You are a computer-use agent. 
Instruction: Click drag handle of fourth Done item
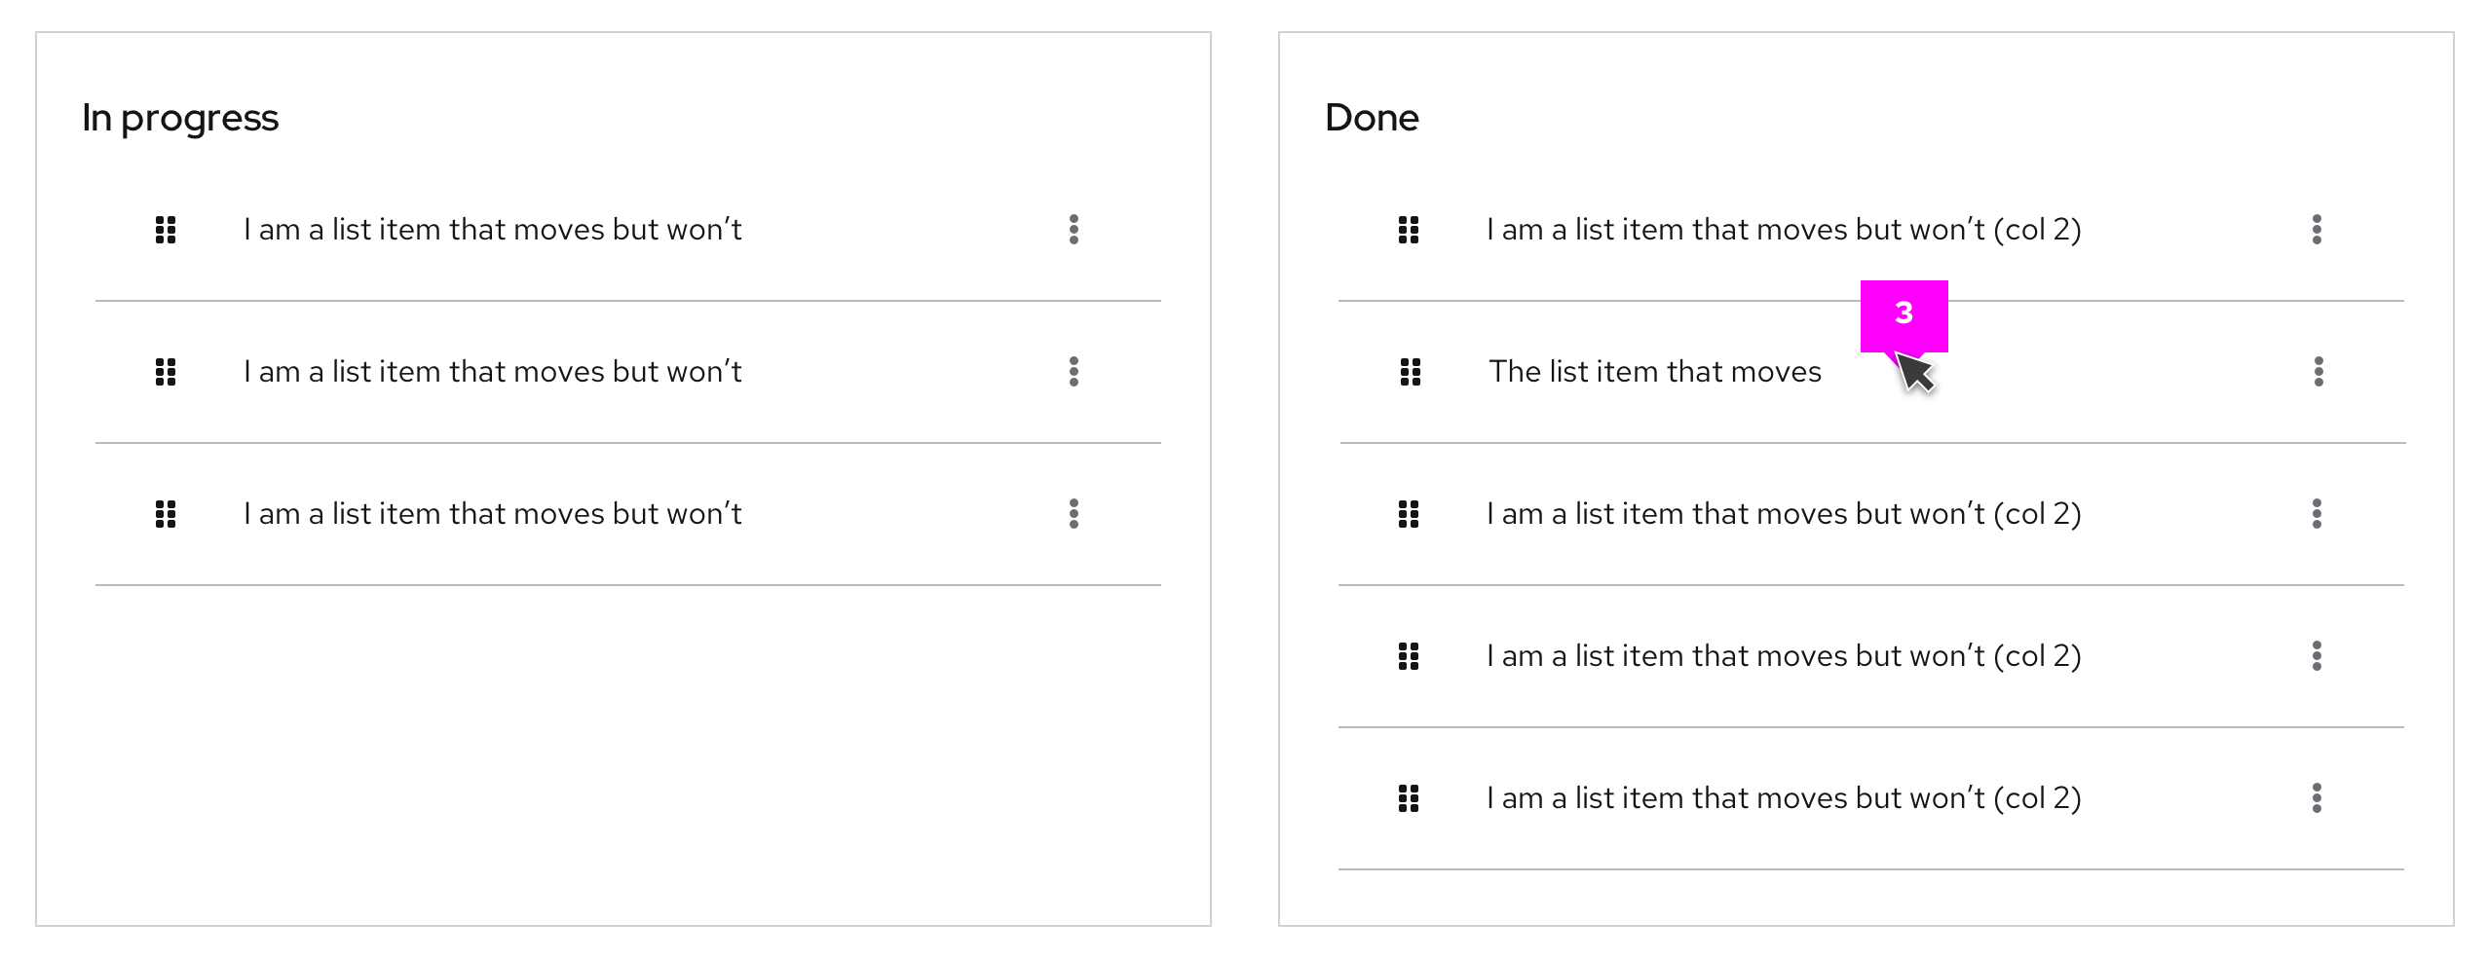coord(1409,656)
